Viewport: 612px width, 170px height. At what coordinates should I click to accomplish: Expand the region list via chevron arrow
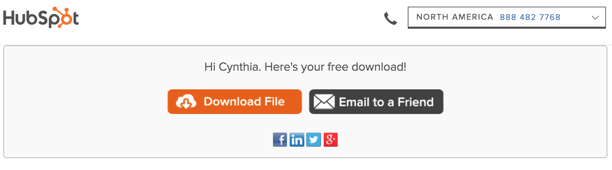[595, 18]
